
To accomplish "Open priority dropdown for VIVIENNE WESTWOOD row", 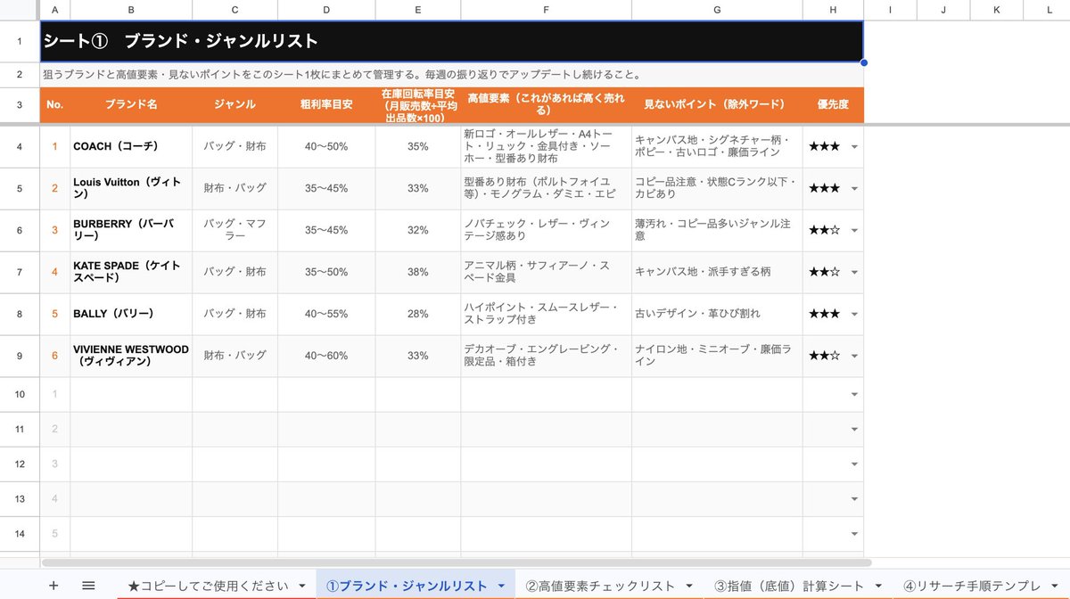I will [x=854, y=357].
